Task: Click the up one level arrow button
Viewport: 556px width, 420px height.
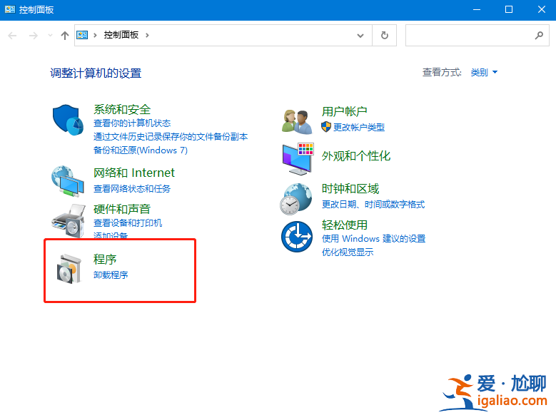Action: click(x=65, y=35)
